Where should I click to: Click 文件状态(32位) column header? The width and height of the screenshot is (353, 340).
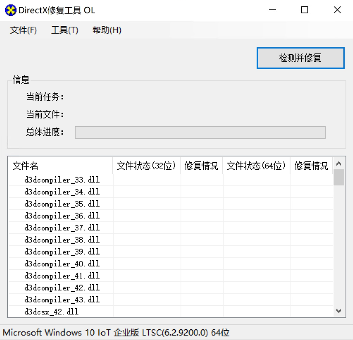point(147,166)
